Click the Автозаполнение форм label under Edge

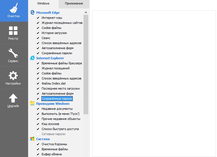click(58, 48)
